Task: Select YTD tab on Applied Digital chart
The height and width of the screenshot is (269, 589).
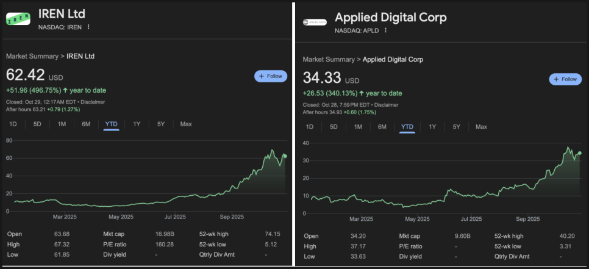Action: coord(407,127)
